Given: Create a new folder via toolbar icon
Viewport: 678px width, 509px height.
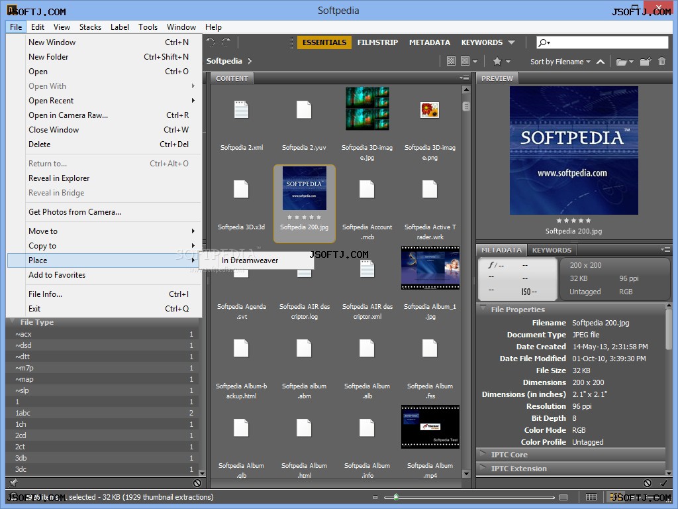Looking at the screenshot, I should pyautogui.click(x=645, y=62).
